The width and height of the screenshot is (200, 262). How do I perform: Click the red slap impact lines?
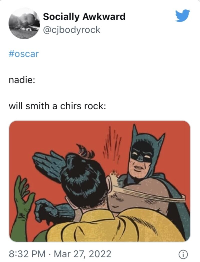(112, 144)
